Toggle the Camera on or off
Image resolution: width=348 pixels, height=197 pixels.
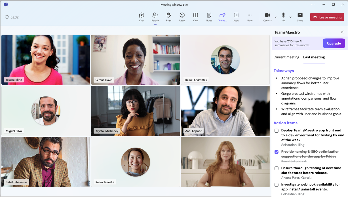pos(267,17)
